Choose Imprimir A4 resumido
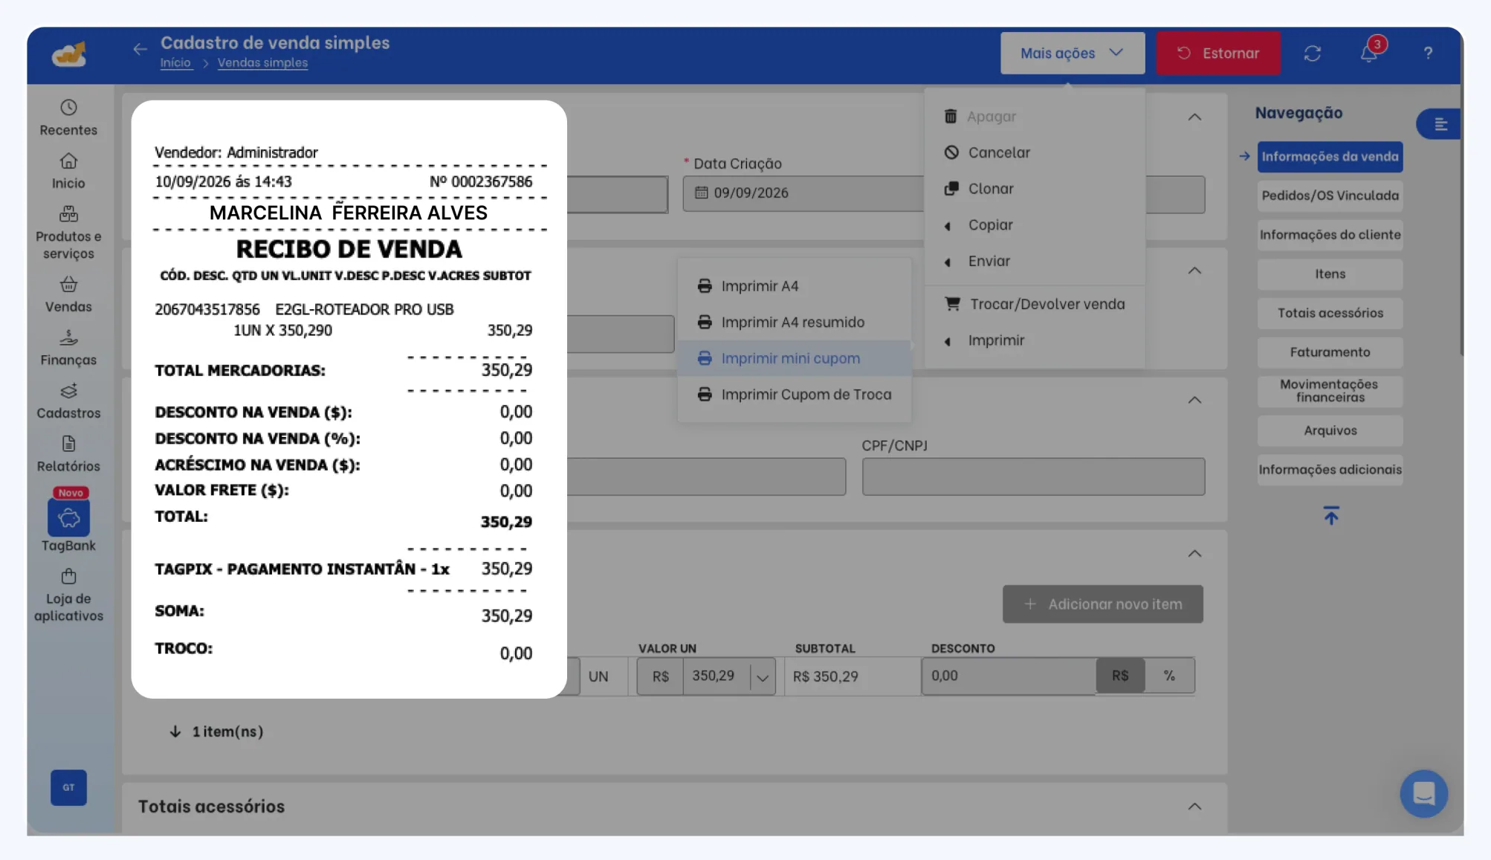The width and height of the screenshot is (1491, 860). point(794,323)
